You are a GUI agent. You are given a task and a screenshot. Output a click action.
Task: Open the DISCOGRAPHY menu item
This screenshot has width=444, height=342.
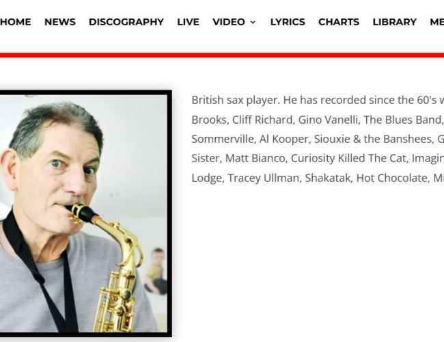(x=126, y=22)
